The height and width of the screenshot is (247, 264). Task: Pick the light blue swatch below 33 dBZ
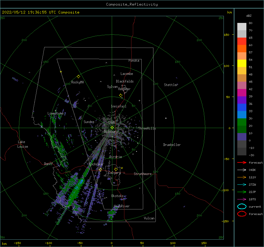[242, 115]
